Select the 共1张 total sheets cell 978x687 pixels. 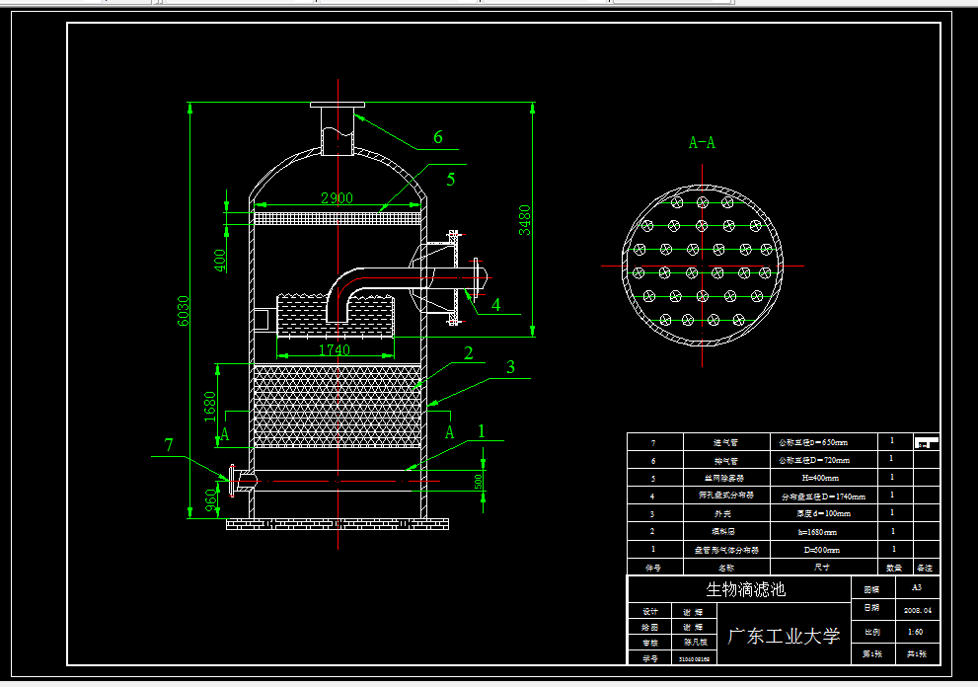916,653
